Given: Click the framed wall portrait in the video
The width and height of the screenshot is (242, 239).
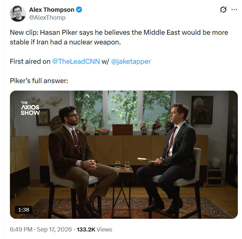Looking at the screenshot, I should (202, 110).
